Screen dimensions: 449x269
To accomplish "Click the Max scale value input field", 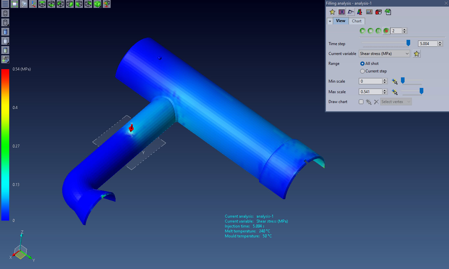I will pyautogui.click(x=370, y=92).
